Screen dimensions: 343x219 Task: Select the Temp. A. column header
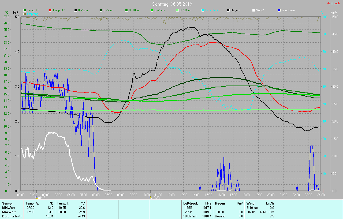32,203
